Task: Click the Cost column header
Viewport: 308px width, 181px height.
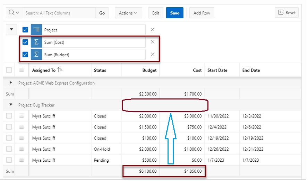Action: [182, 70]
